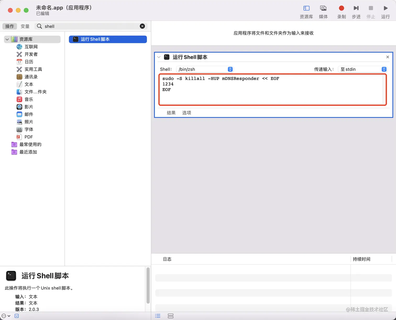The width and height of the screenshot is (396, 320).
Task: Show the variables split view
Action: [170, 316]
